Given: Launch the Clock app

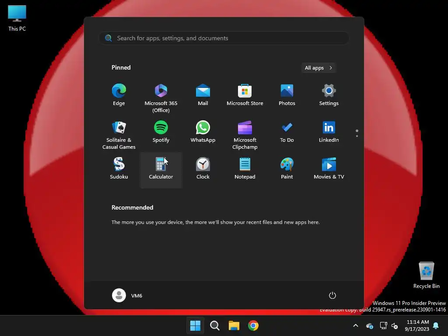Looking at the screenshot, I should click(x=203, y=168).
